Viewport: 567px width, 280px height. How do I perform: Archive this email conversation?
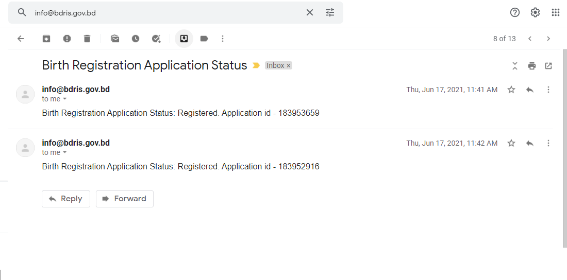pyautogui.click(x=46, y=39)
